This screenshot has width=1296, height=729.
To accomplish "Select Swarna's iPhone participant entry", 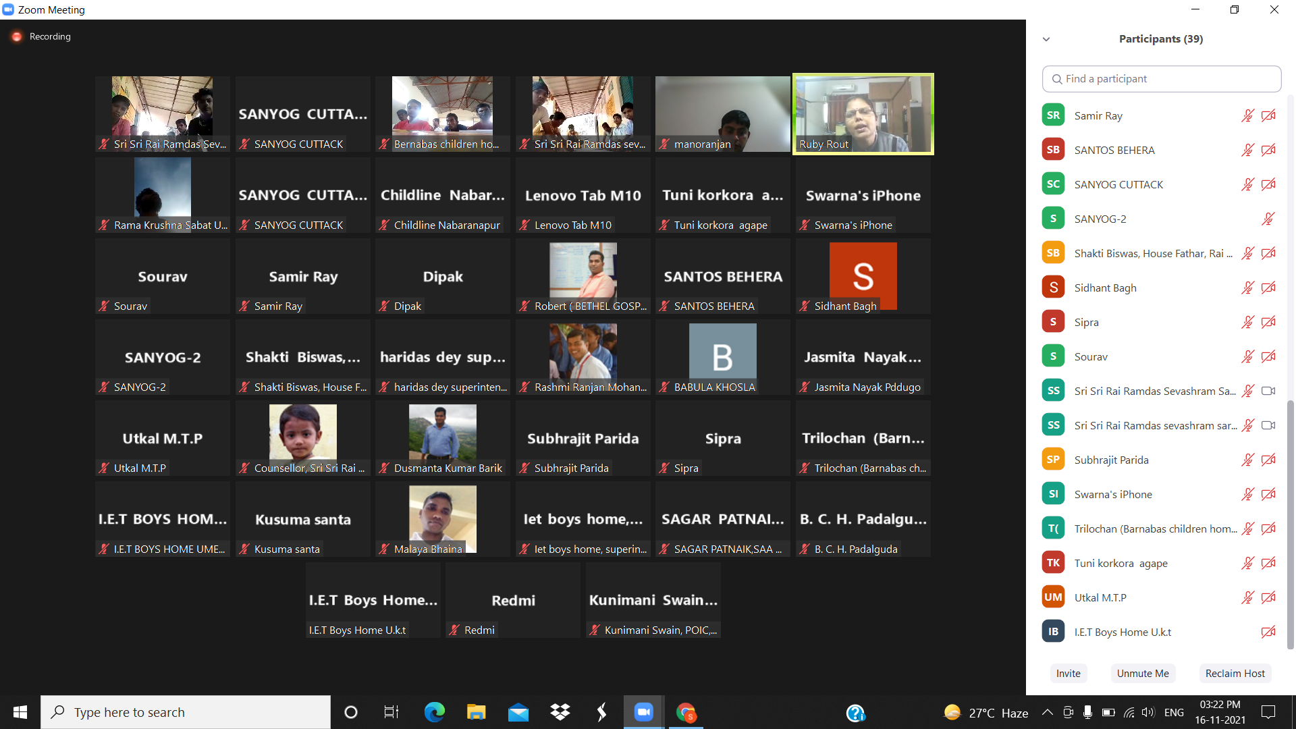I will point(1112,494).
